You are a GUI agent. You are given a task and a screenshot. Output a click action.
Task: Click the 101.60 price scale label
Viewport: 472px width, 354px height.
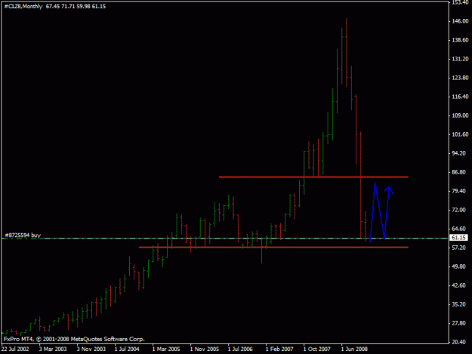click(460, 134)
